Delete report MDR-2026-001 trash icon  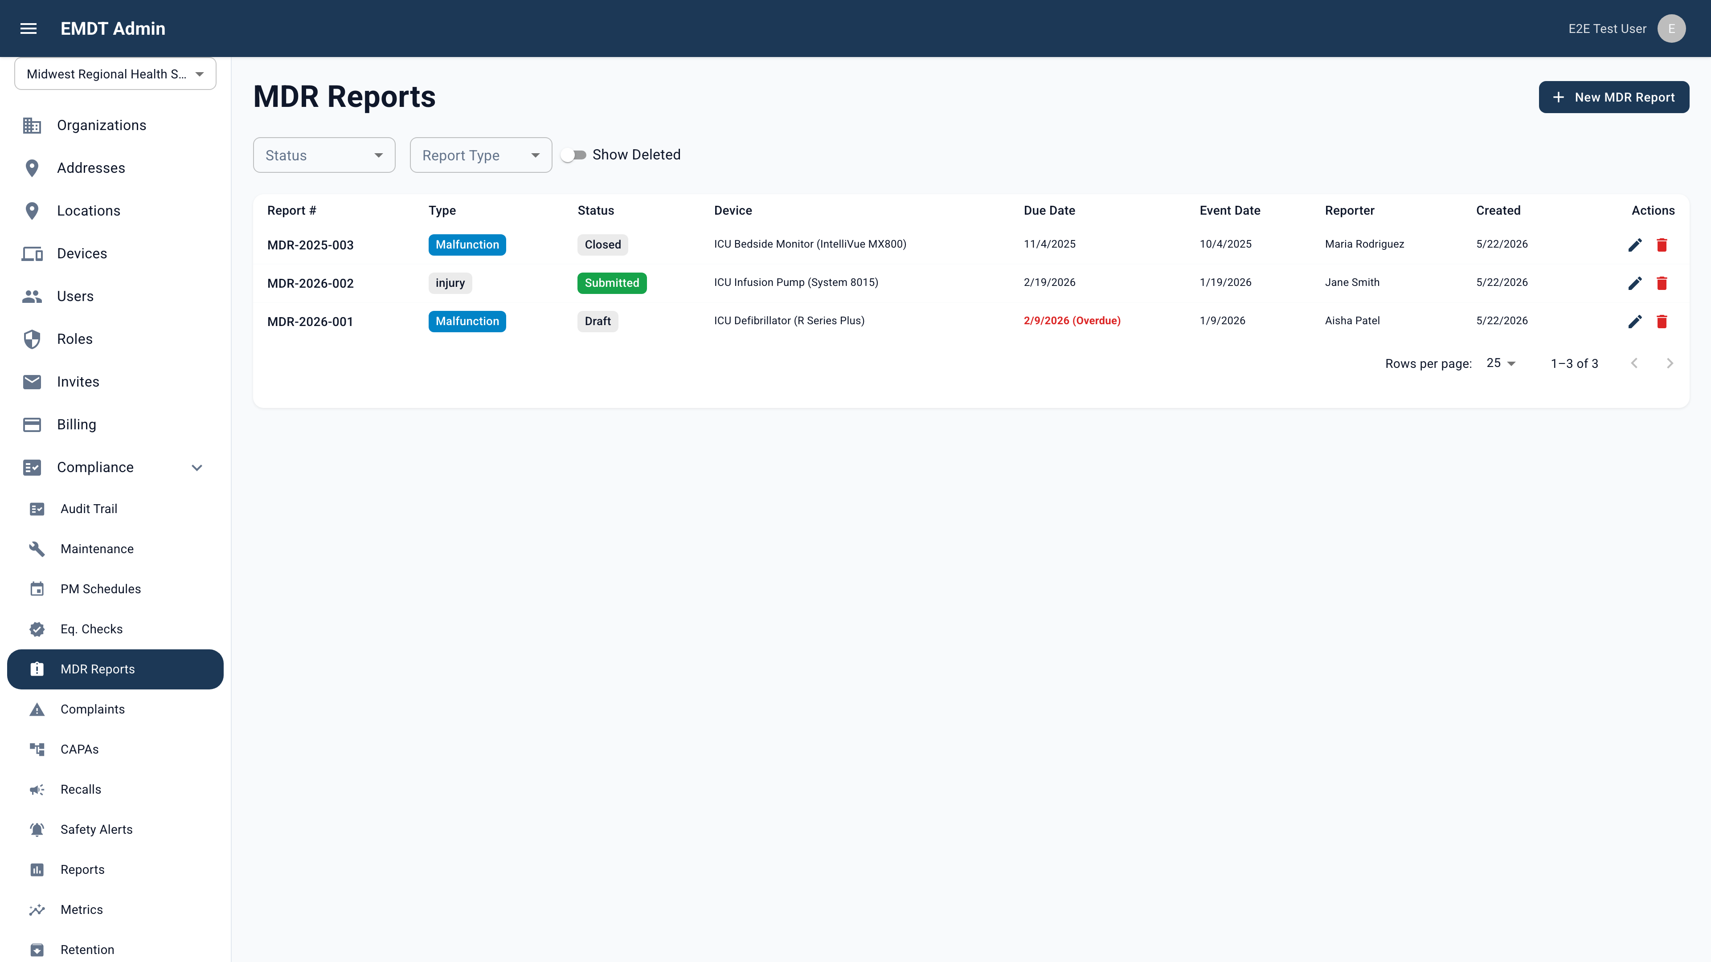click(x=1662, y=322)
